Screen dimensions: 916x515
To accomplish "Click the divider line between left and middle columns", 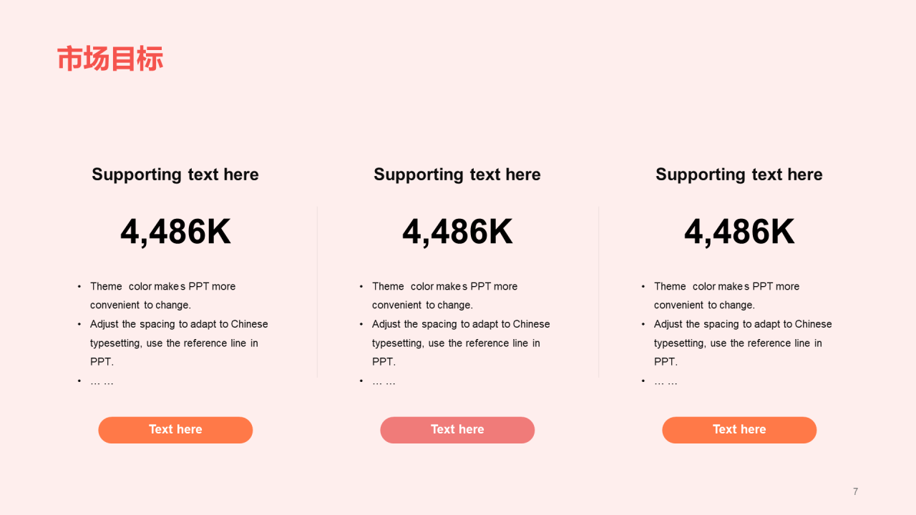I will point(317,292).
